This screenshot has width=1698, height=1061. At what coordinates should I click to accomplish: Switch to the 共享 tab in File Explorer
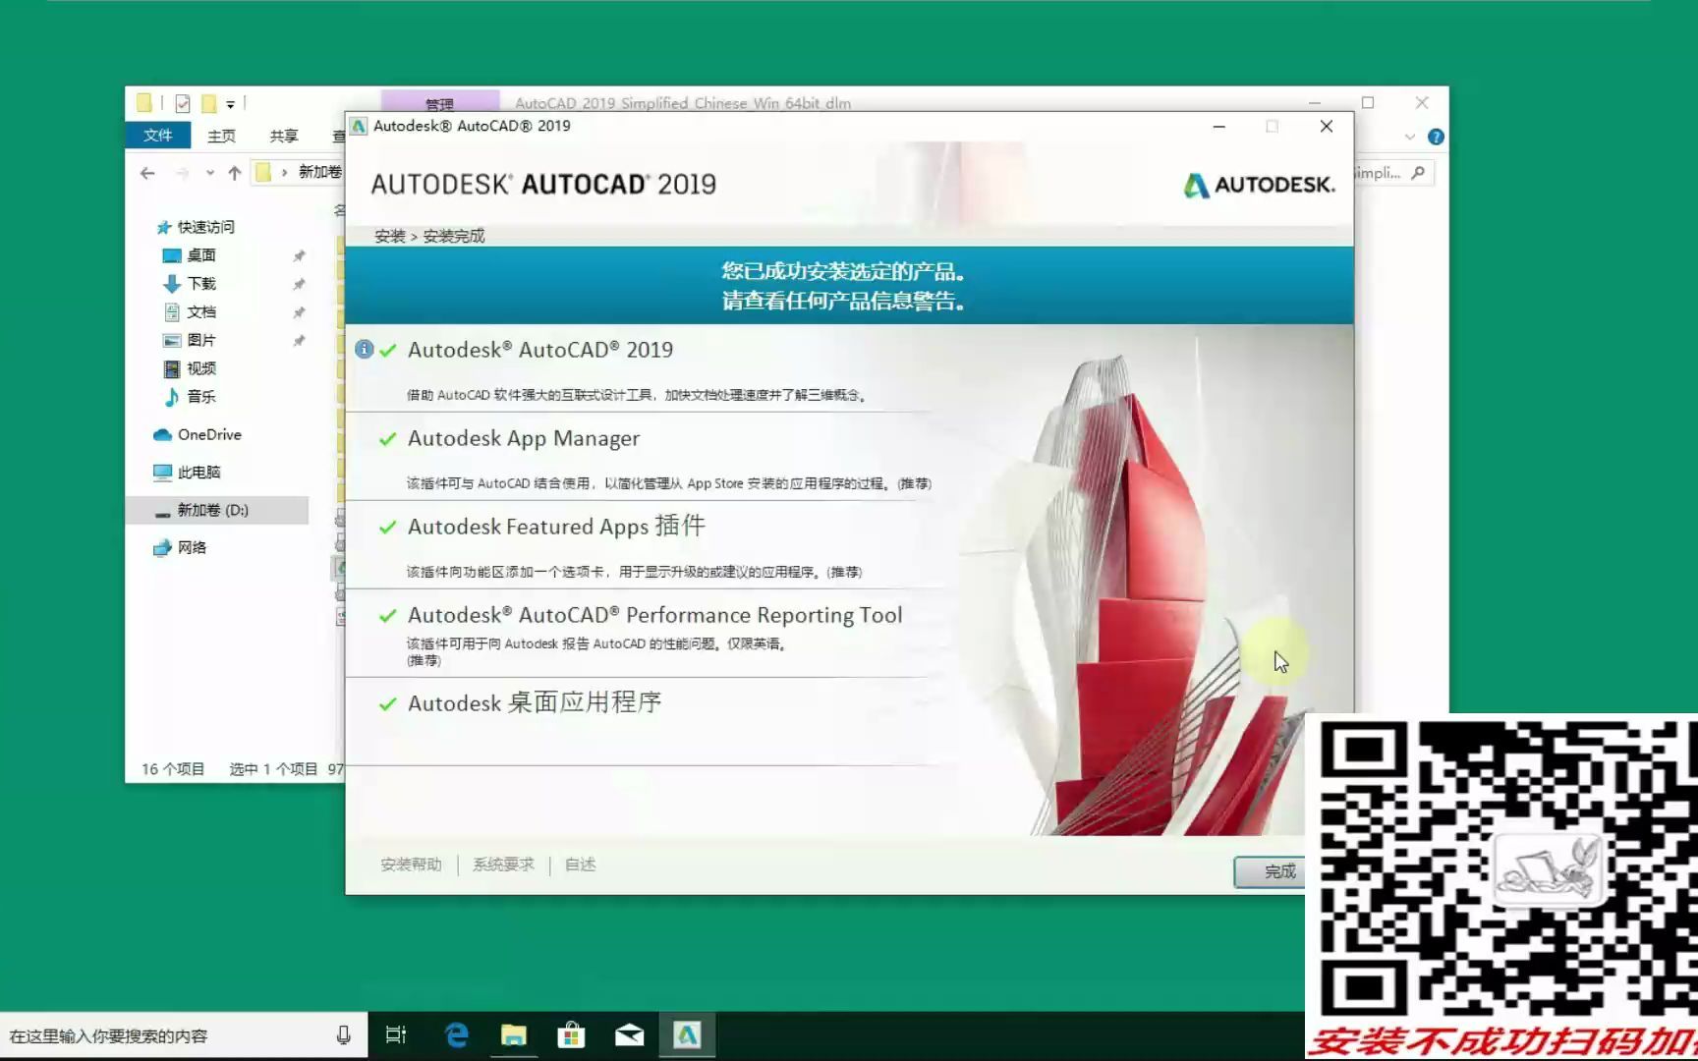pyautogui.click(x=283, y=136)
